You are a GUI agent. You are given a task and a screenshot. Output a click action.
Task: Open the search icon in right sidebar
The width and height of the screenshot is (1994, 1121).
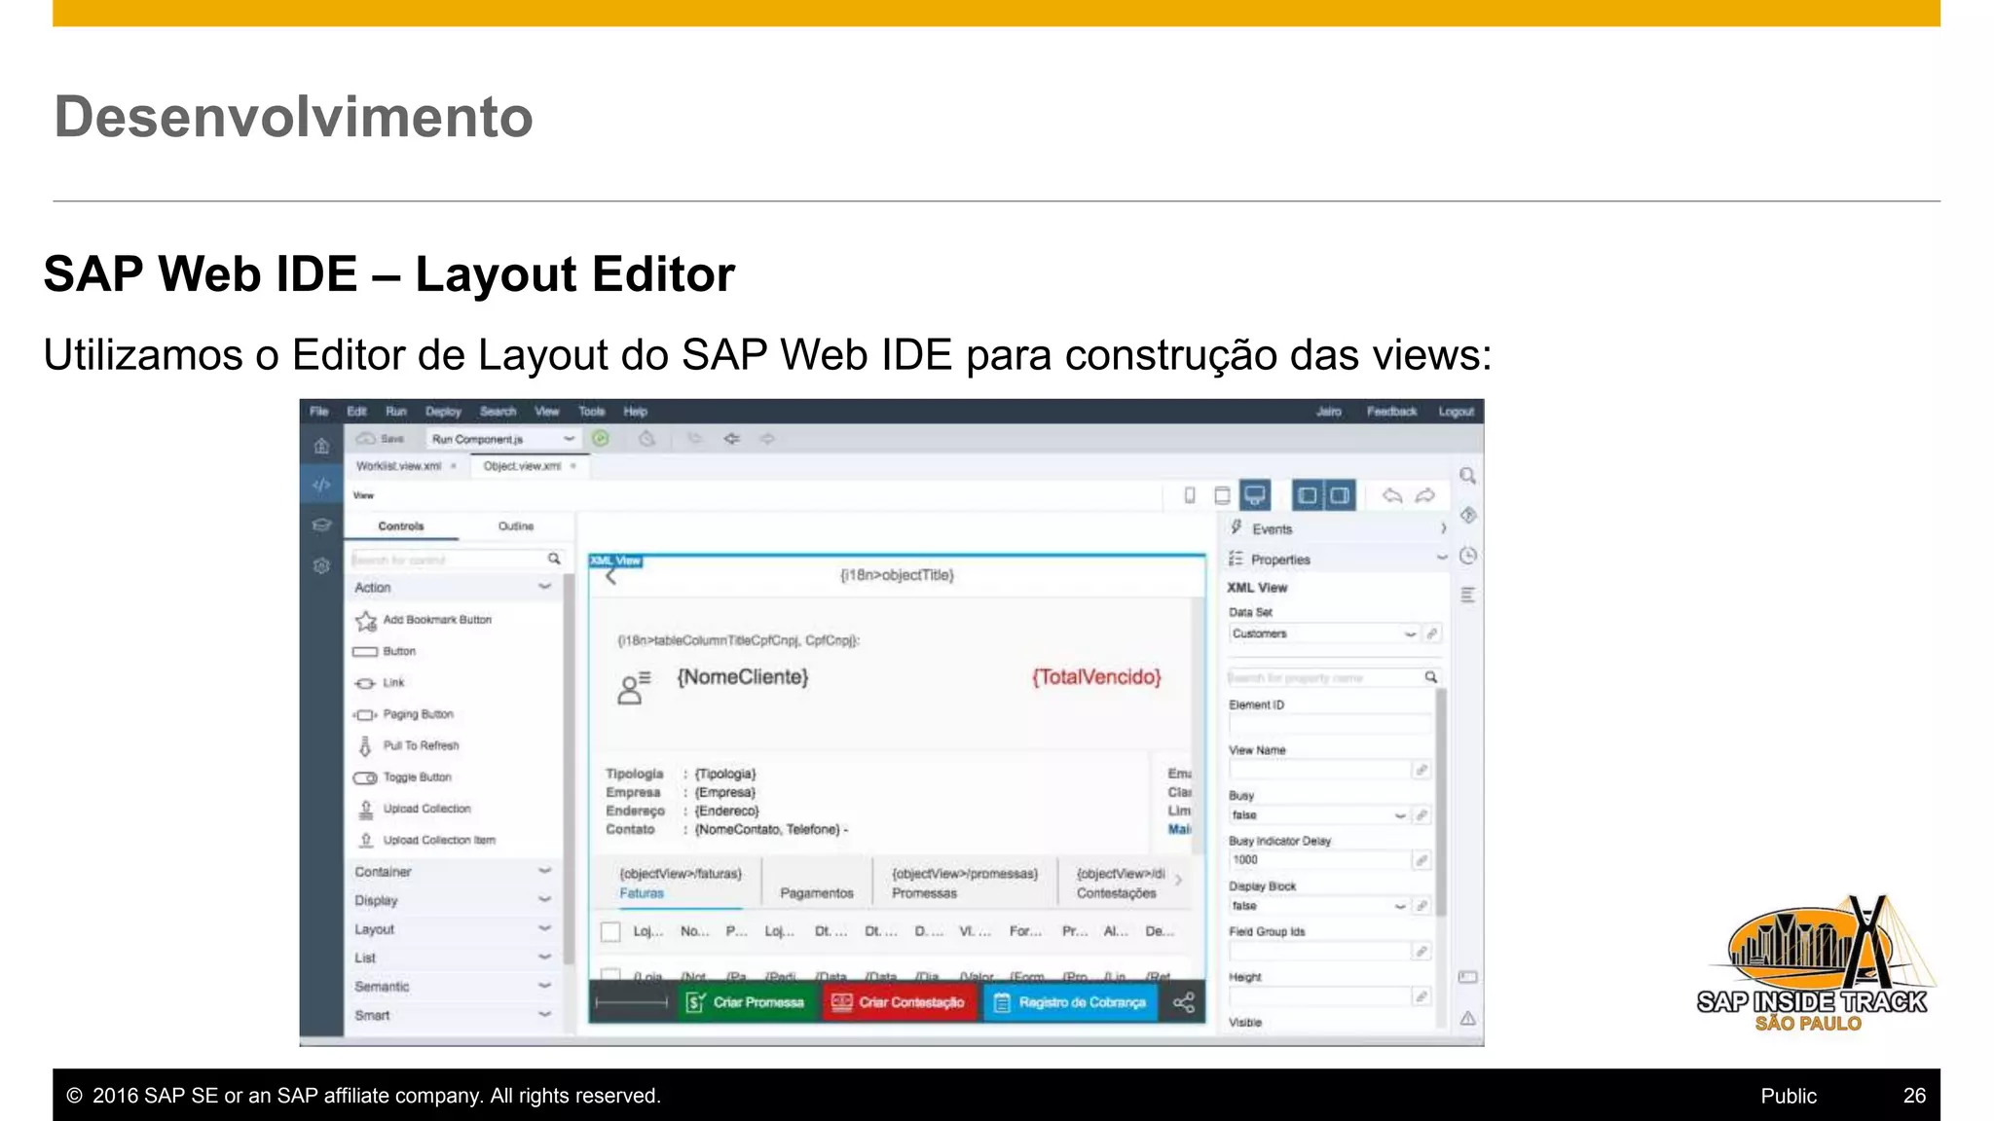[1467, 476]
